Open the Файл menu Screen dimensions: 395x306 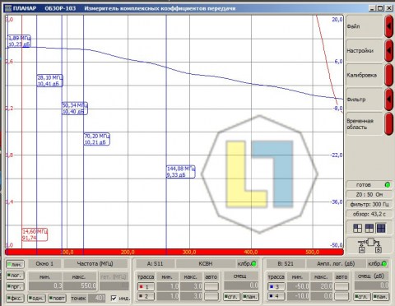(x=365, y=26)
